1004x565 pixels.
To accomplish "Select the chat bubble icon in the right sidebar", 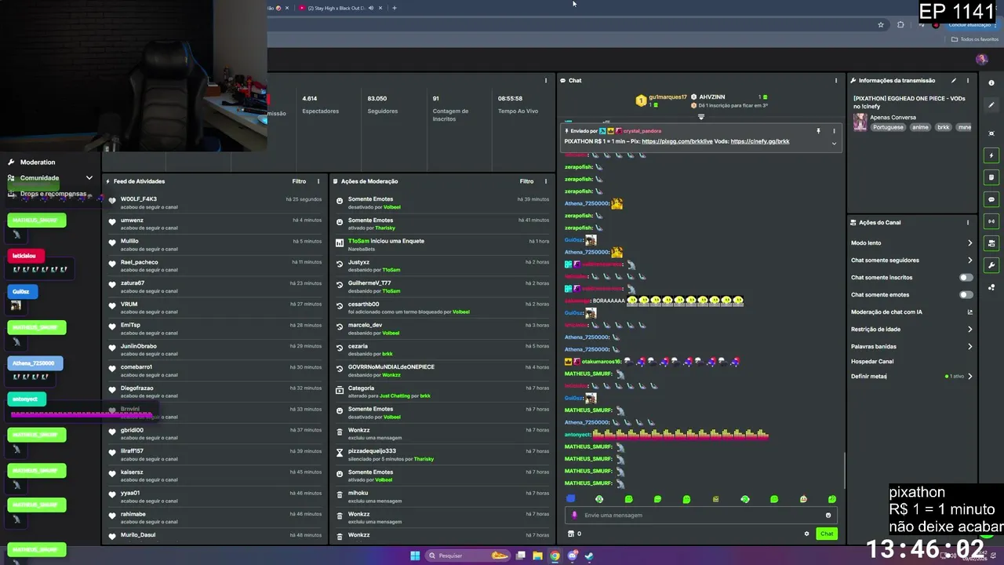I will point(991,199).
